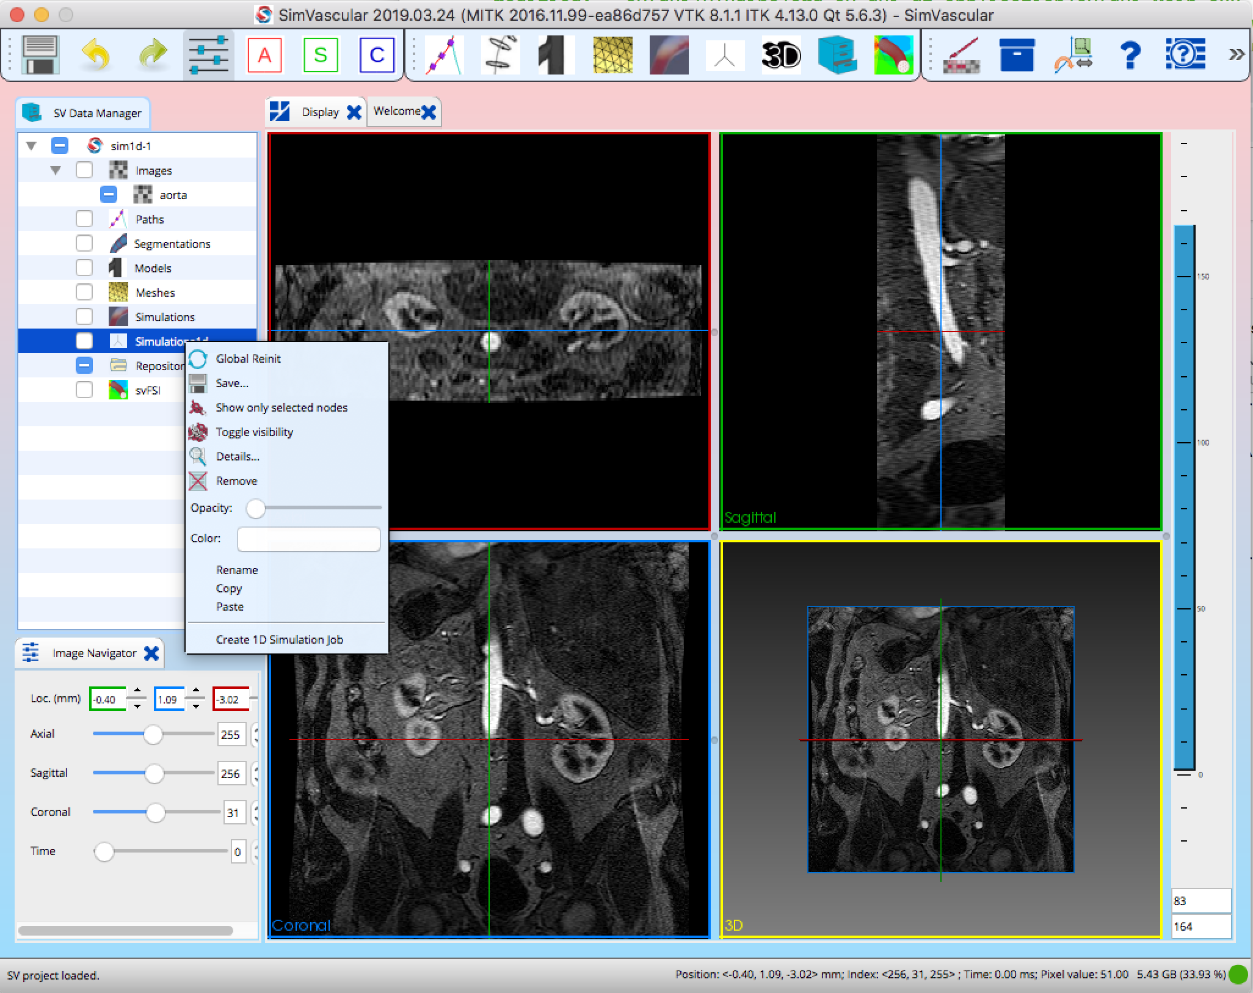The height and width of the screenshot is (993, 1253).
Task: Collapse the sim1d-1 project tree
Action: pos(31,145)
